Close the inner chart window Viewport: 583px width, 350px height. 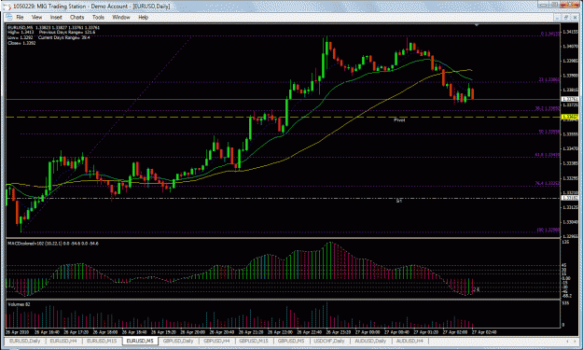coord(576,17)
